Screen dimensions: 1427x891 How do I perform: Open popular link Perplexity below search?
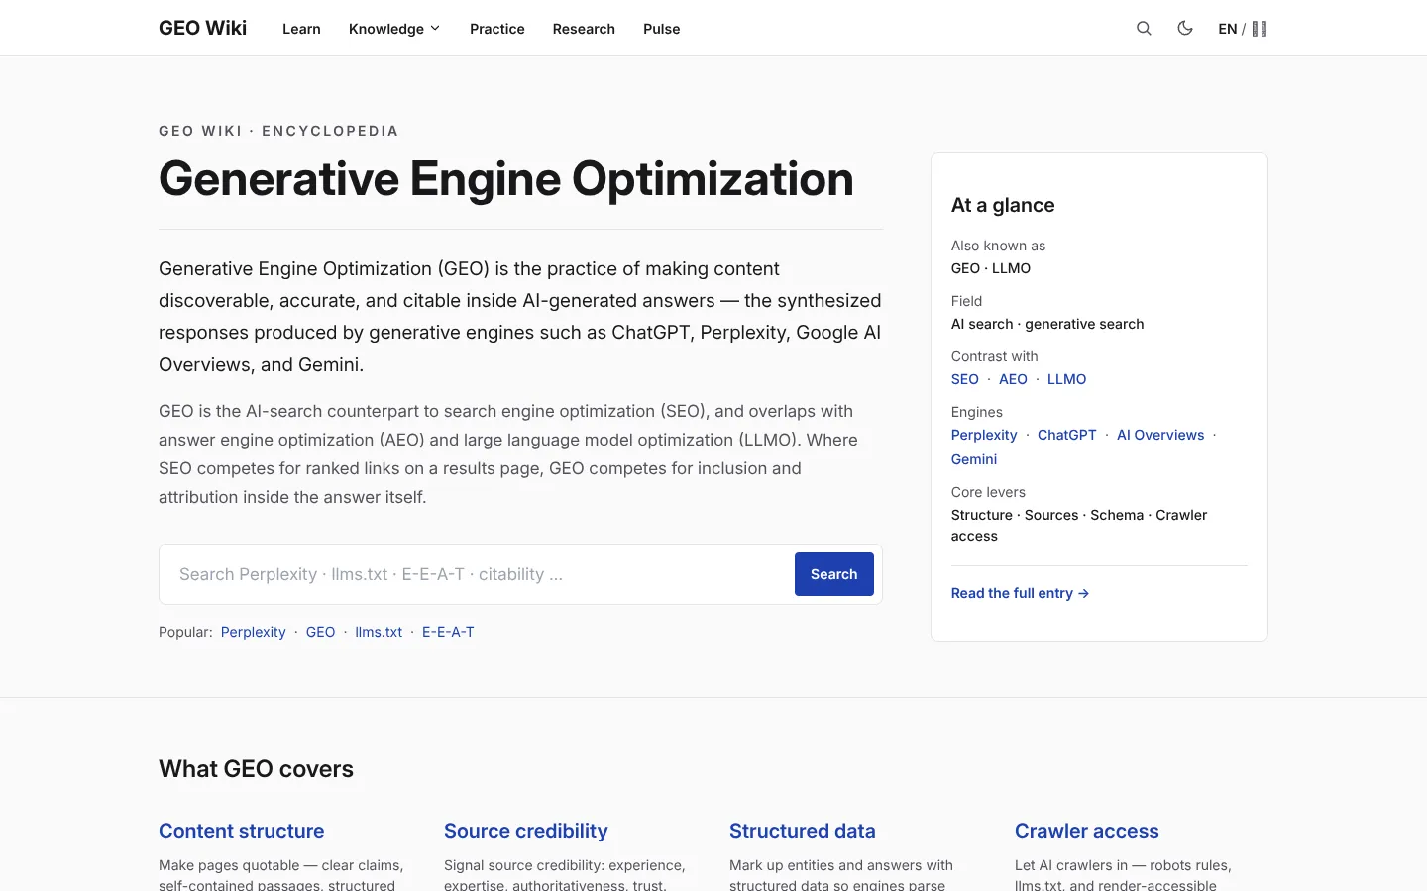click(253, 632)
